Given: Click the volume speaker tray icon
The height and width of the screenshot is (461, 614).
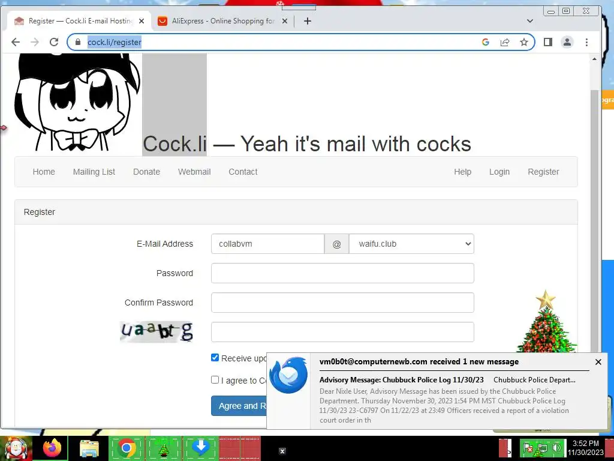Looking at the screenshot, I should tap(556, 448).
